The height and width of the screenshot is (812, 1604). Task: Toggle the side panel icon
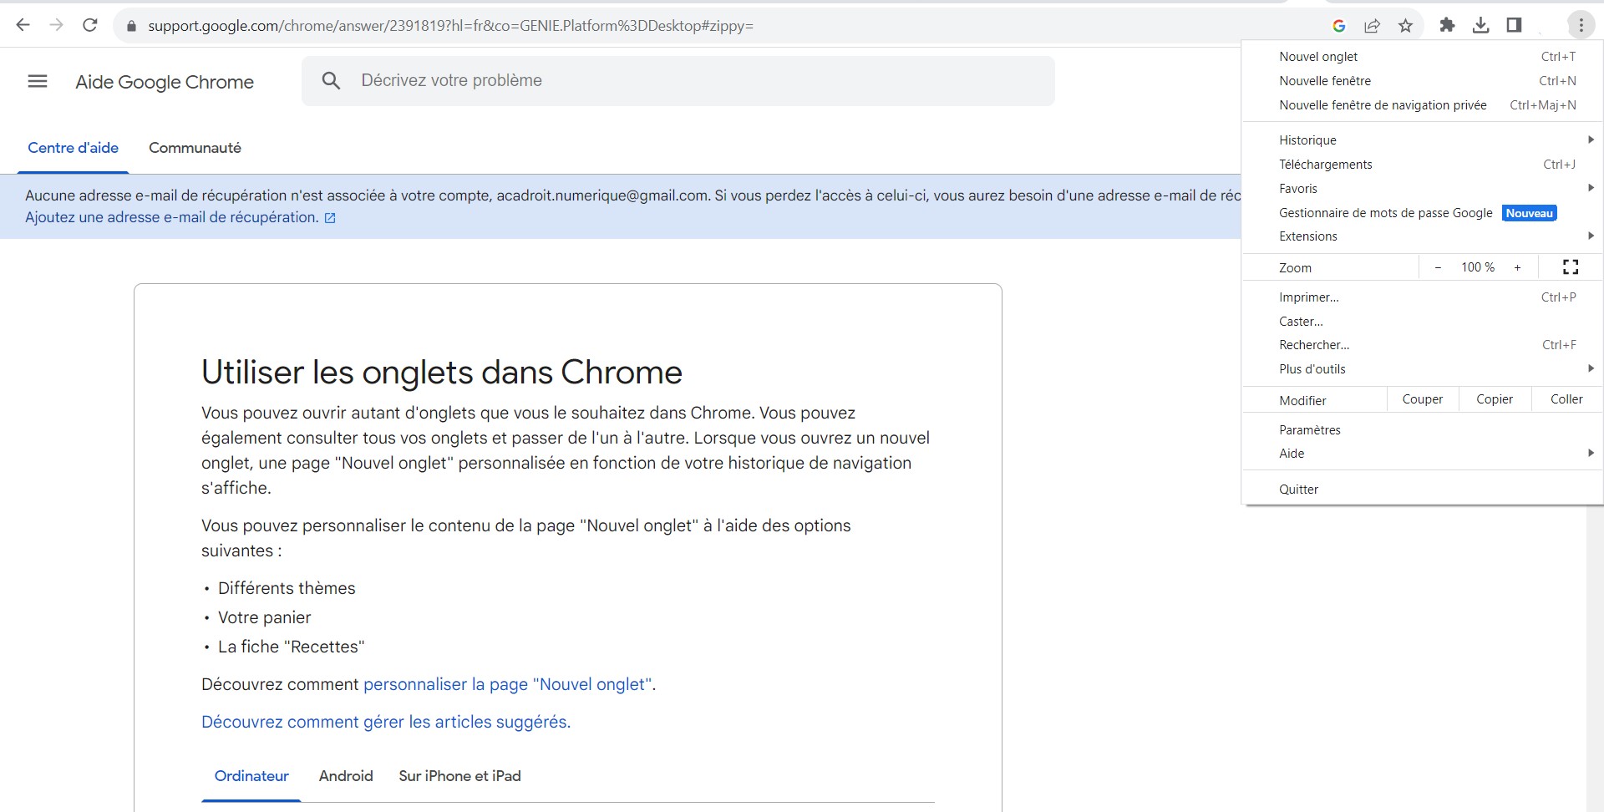(x=1514, y=25)
